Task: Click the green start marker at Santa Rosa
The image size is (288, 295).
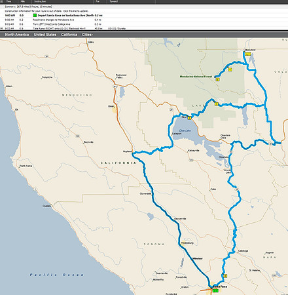Action: (215, 290)
